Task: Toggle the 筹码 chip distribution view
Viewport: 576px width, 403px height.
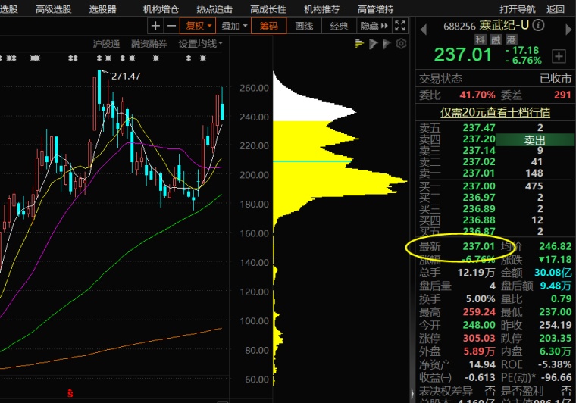Action: click(269, 26)
